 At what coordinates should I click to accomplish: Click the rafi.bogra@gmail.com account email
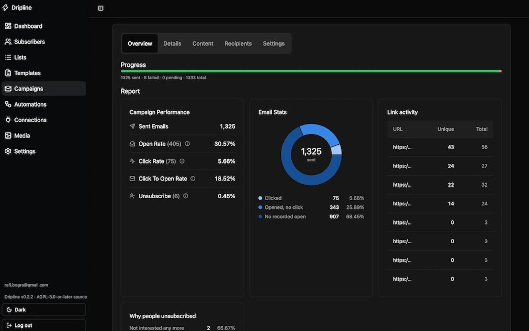26,285
